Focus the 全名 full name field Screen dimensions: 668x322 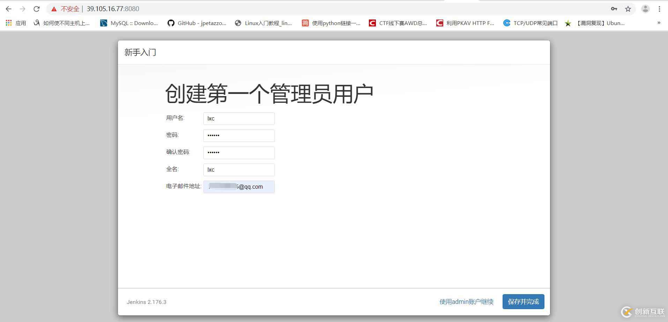tap(239, 170)
